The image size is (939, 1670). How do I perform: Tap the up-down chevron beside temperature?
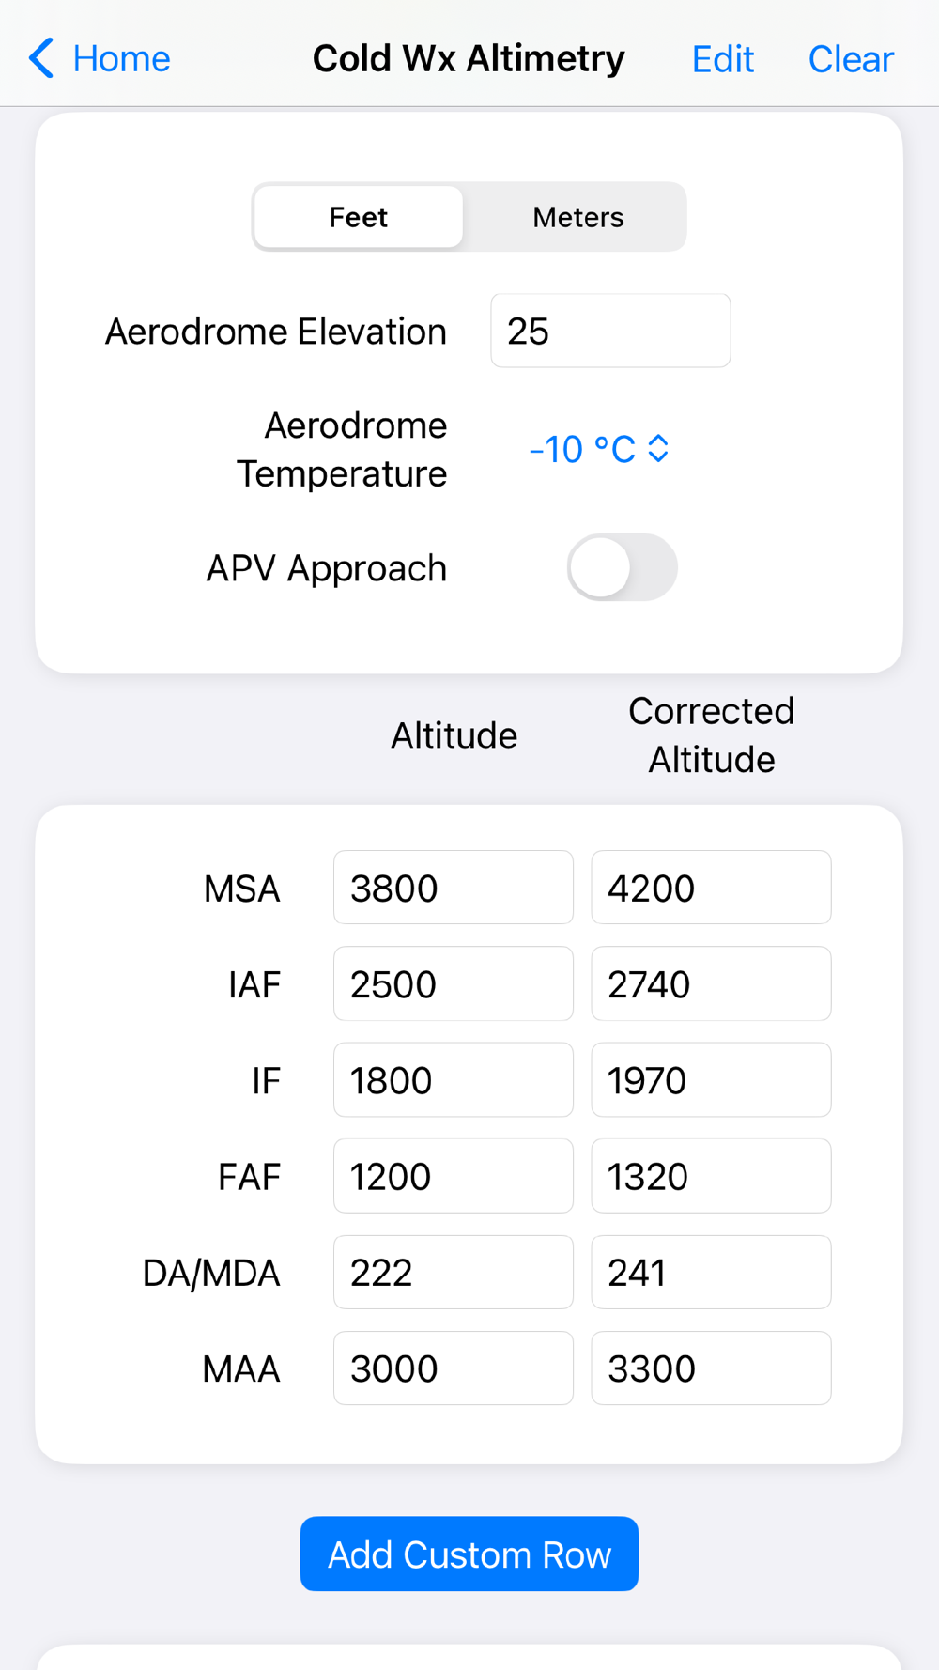[x=658, y=449]
